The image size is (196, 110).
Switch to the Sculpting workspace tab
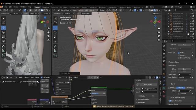(55, 7)
